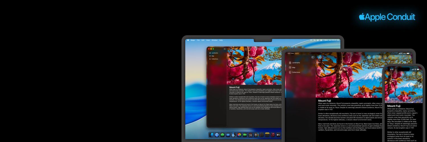Open Contacts from the Mac dock
The height and width of the screenshot is (142, 427).
256,135
